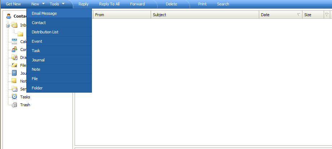Click the Sent folder icon in sidebar

tap(14, 89)
